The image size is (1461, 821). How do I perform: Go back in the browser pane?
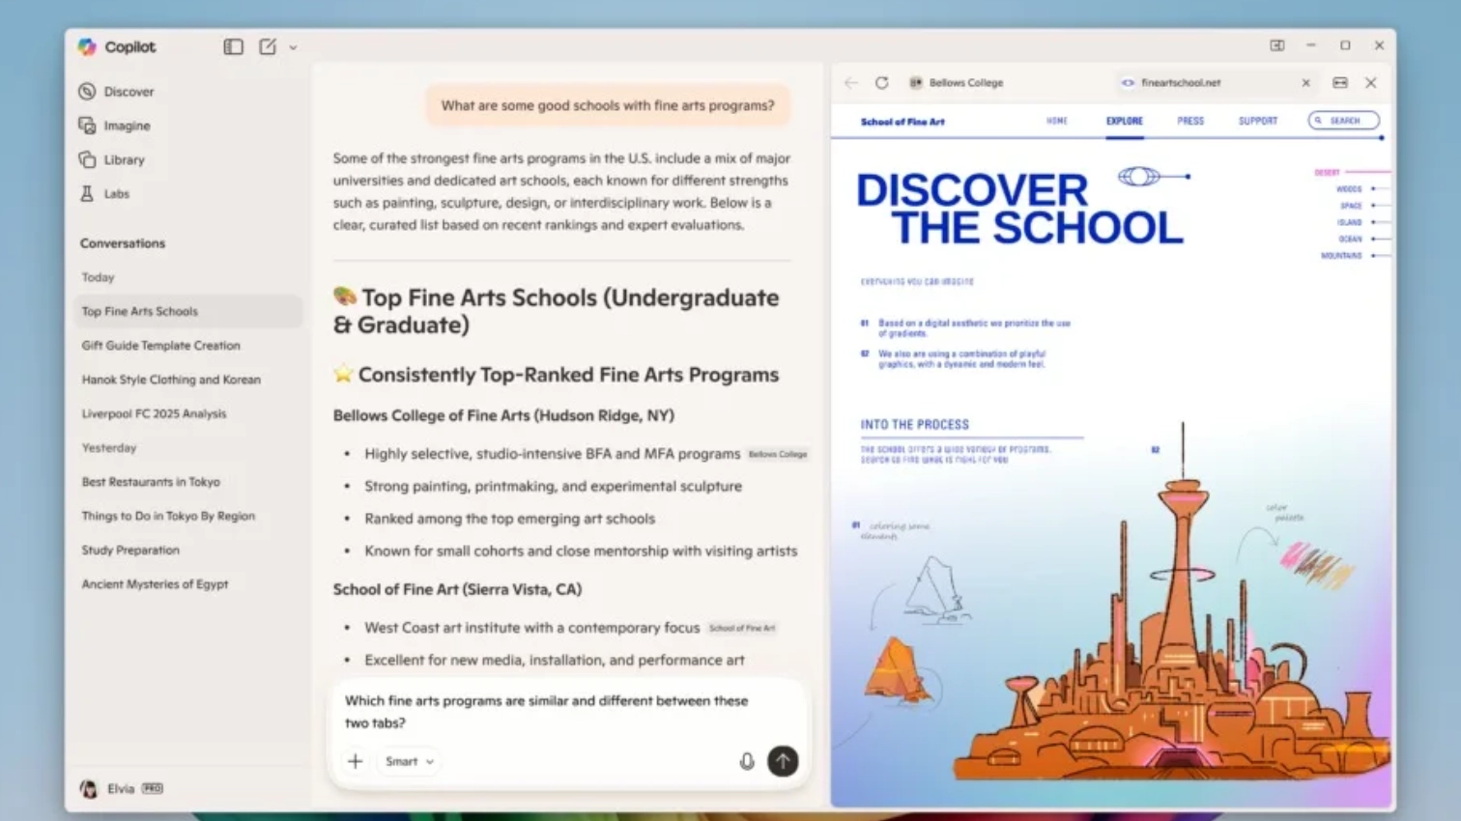pos(850,83)
